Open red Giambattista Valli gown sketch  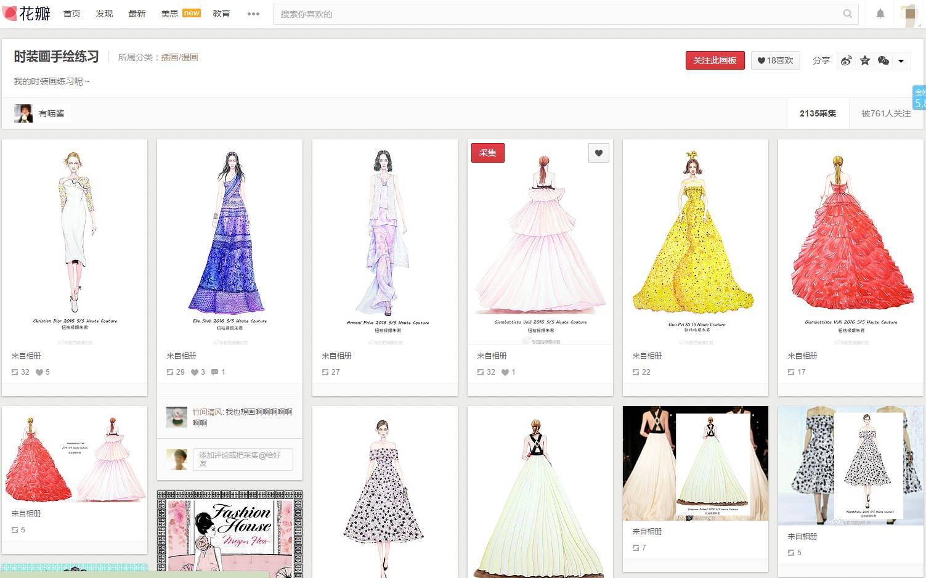pos(851,242)
